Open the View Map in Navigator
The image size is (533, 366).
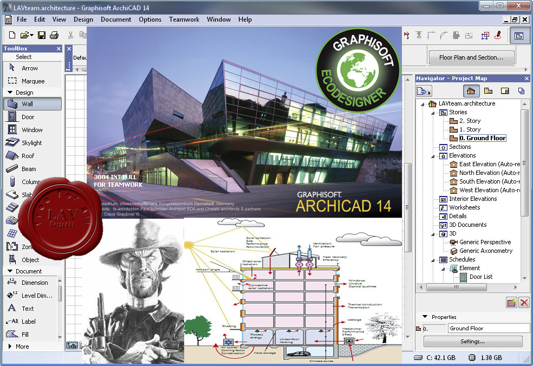click(488, 91)
